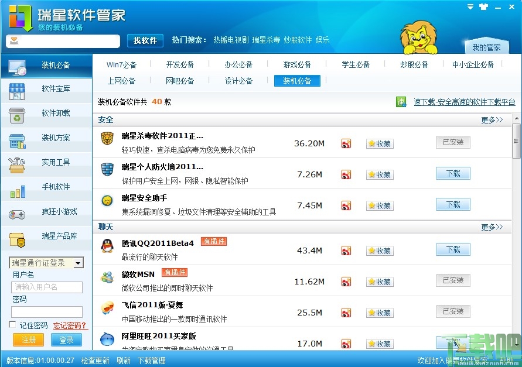
Task: Click the 找软件 search button
Action: (145, 40)
